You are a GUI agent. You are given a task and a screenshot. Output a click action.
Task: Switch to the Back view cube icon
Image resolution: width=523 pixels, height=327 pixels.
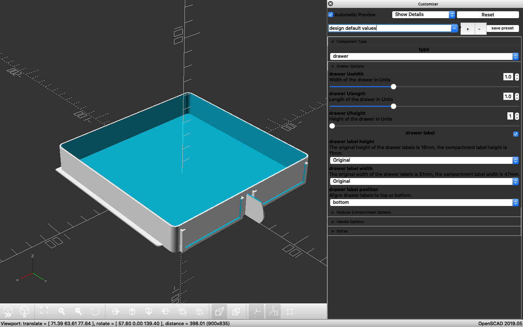point(199,311)
